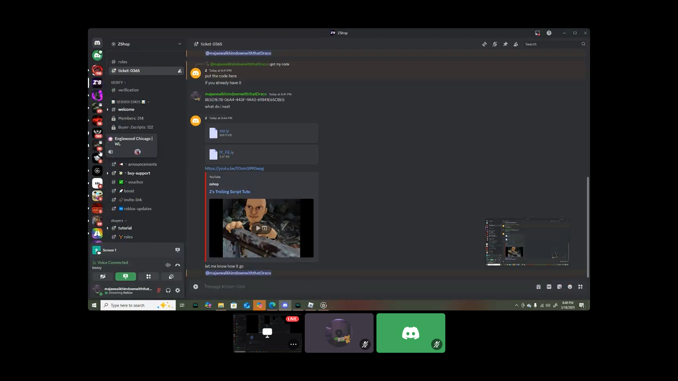Open the purple letter A server icon
This screenshot has height=381, width=678.
[x=97, y=233]
